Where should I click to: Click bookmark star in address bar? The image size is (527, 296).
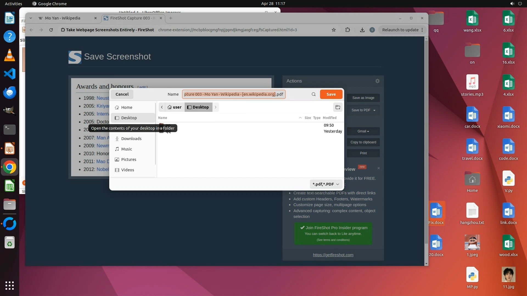coord(334,30)
